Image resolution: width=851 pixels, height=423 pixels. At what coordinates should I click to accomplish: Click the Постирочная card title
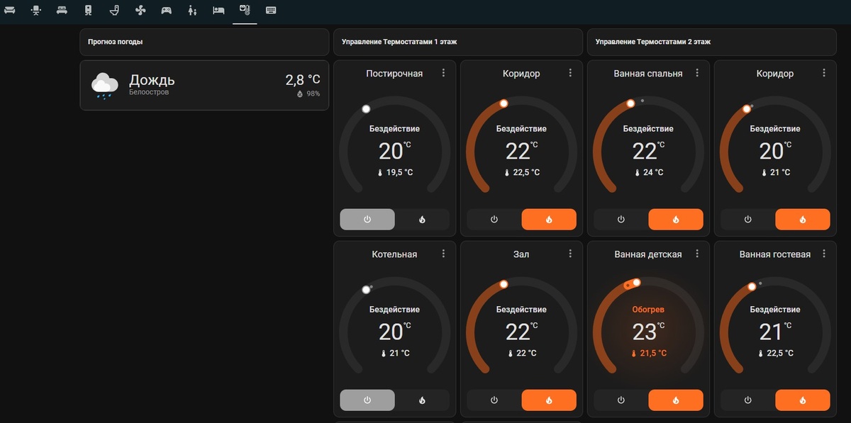point(394,74)
